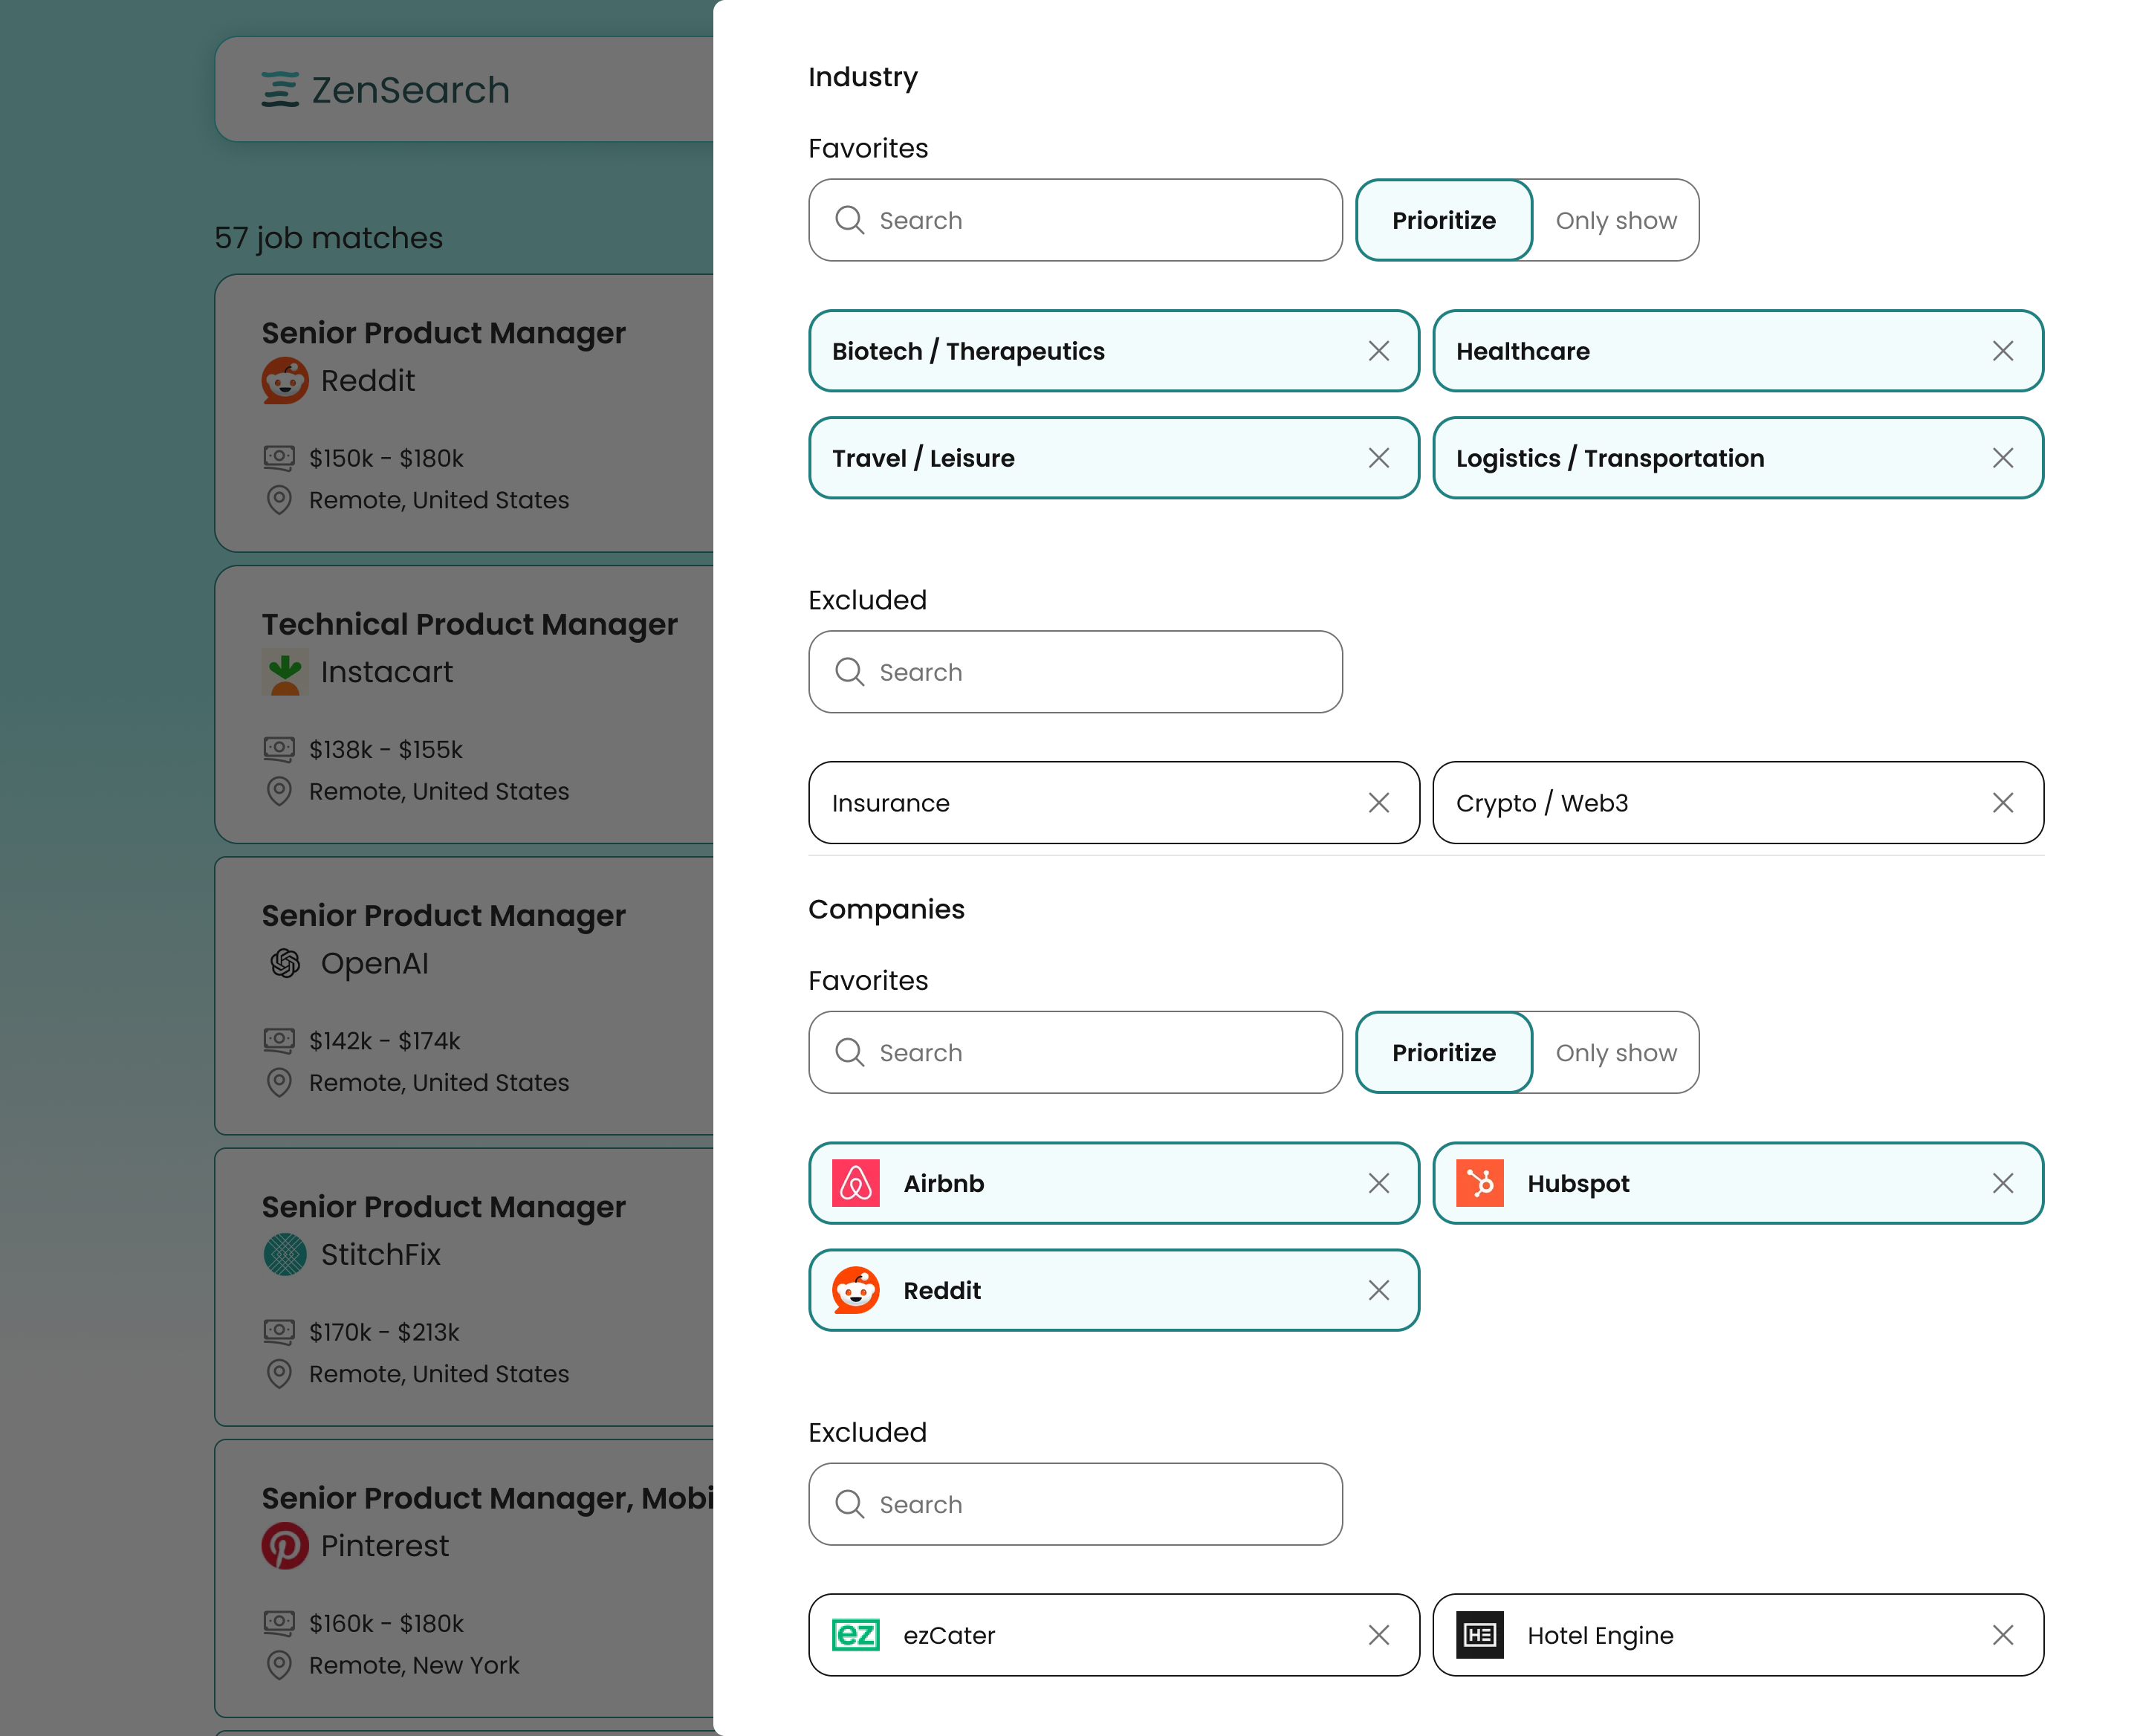This screenshot has height=1736, width=2140.
Task: Open the OpenAI Senior Product Manager job
Action: click(465, 996)
